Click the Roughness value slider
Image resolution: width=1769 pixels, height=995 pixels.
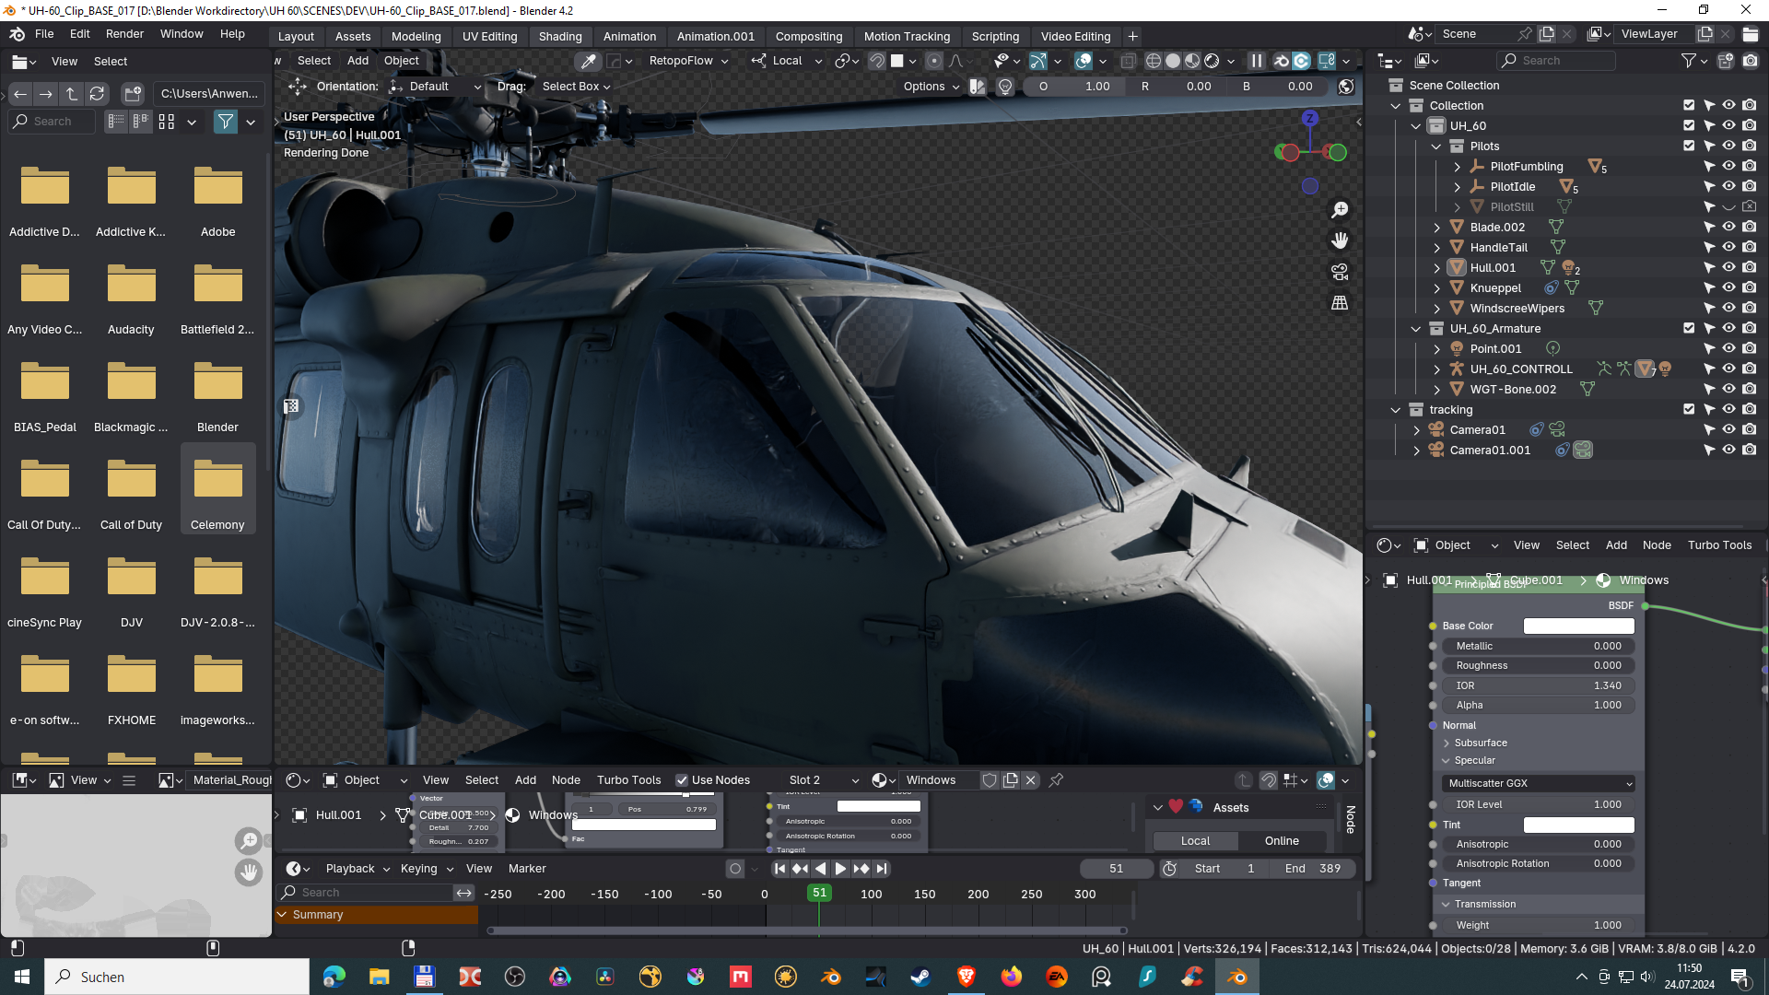tap(1538, 666)
